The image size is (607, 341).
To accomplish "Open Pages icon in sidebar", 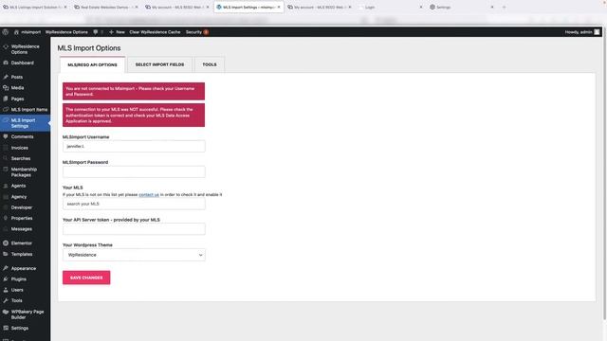I will [x=6, y=99].
